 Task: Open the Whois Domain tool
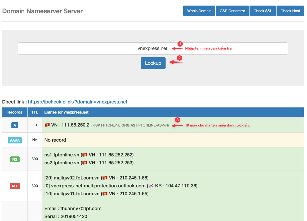click(x=199, y=11)
